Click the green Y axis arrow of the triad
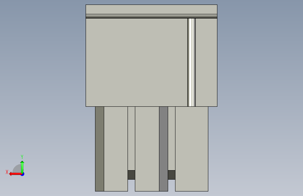Image resolution: width=303 pixels, height=196 pixels. click(x=22, y=167)
